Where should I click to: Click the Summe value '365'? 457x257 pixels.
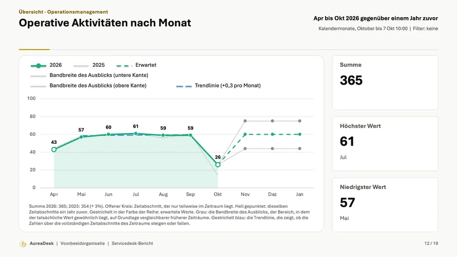[351, 81]
